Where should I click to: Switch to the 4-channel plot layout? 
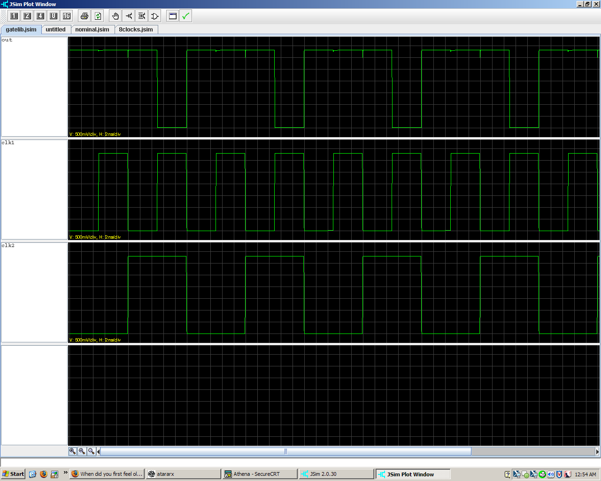coord(40,16)
